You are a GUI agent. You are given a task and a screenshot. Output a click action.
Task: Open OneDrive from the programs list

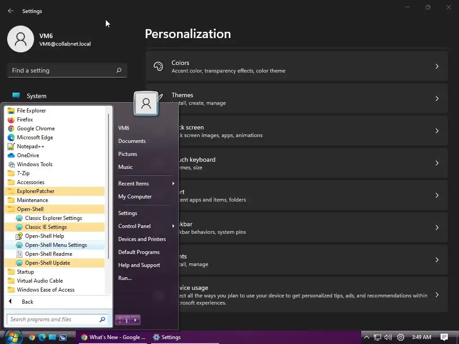[x=55, y=155]
